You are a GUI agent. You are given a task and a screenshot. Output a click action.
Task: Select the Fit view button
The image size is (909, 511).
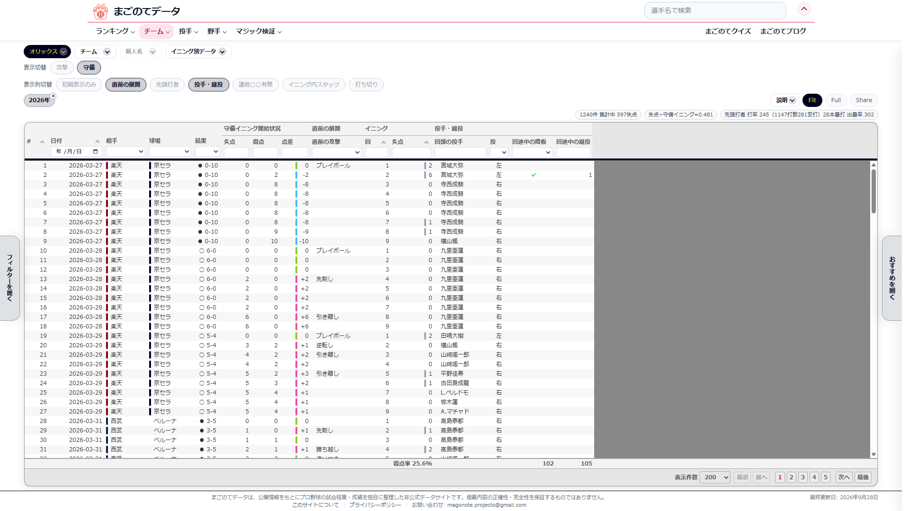pyautogui.click(x=812, y=100)
